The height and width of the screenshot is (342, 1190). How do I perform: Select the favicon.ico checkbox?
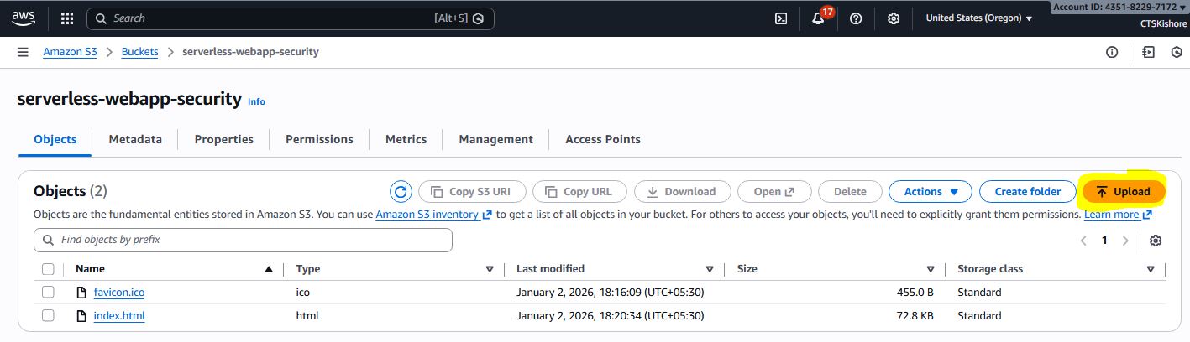click(48, 293)
